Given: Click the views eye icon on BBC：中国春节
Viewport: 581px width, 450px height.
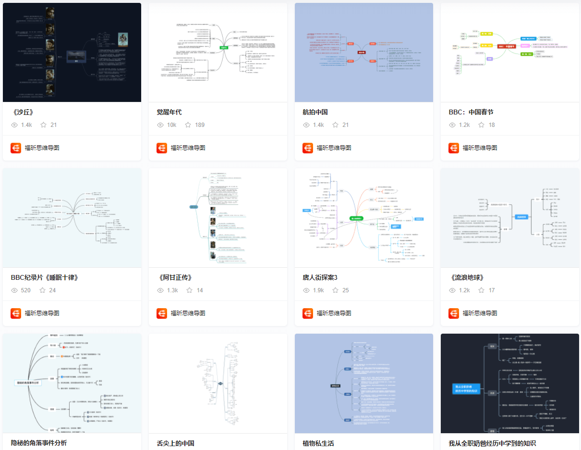Looking at the screenshot, I should [x=452, y=125].
